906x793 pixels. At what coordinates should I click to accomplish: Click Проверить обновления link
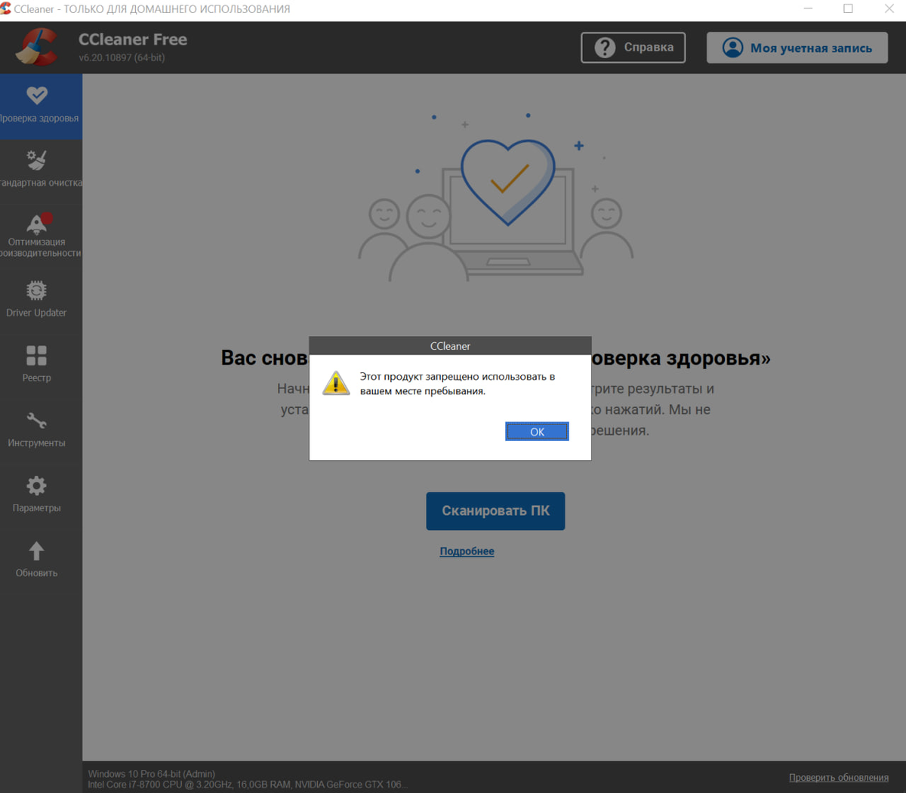[x=839, y=778]
